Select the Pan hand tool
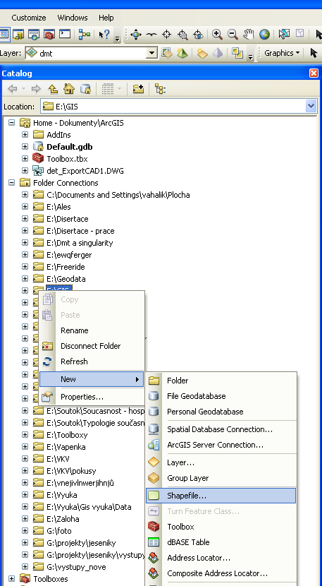Viewport: 322px width, 586px height. tap(249, 35)
